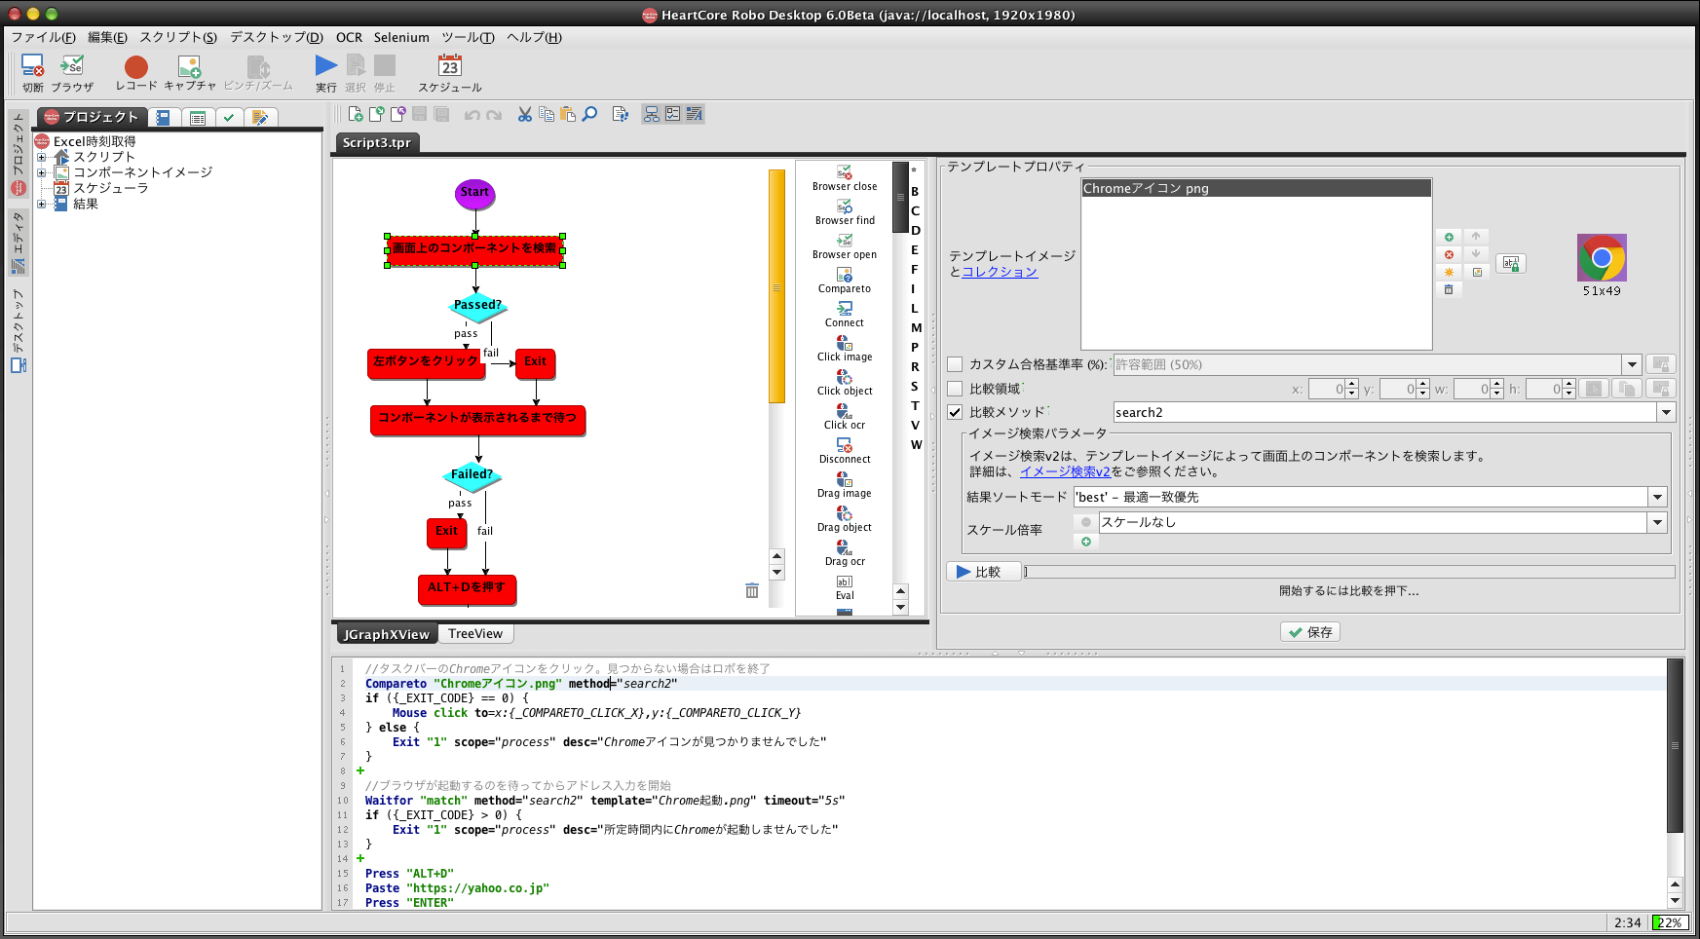Open ファイル(F) menu
Viewport: 1700px width, 939px height.
(x=43, y=37)
